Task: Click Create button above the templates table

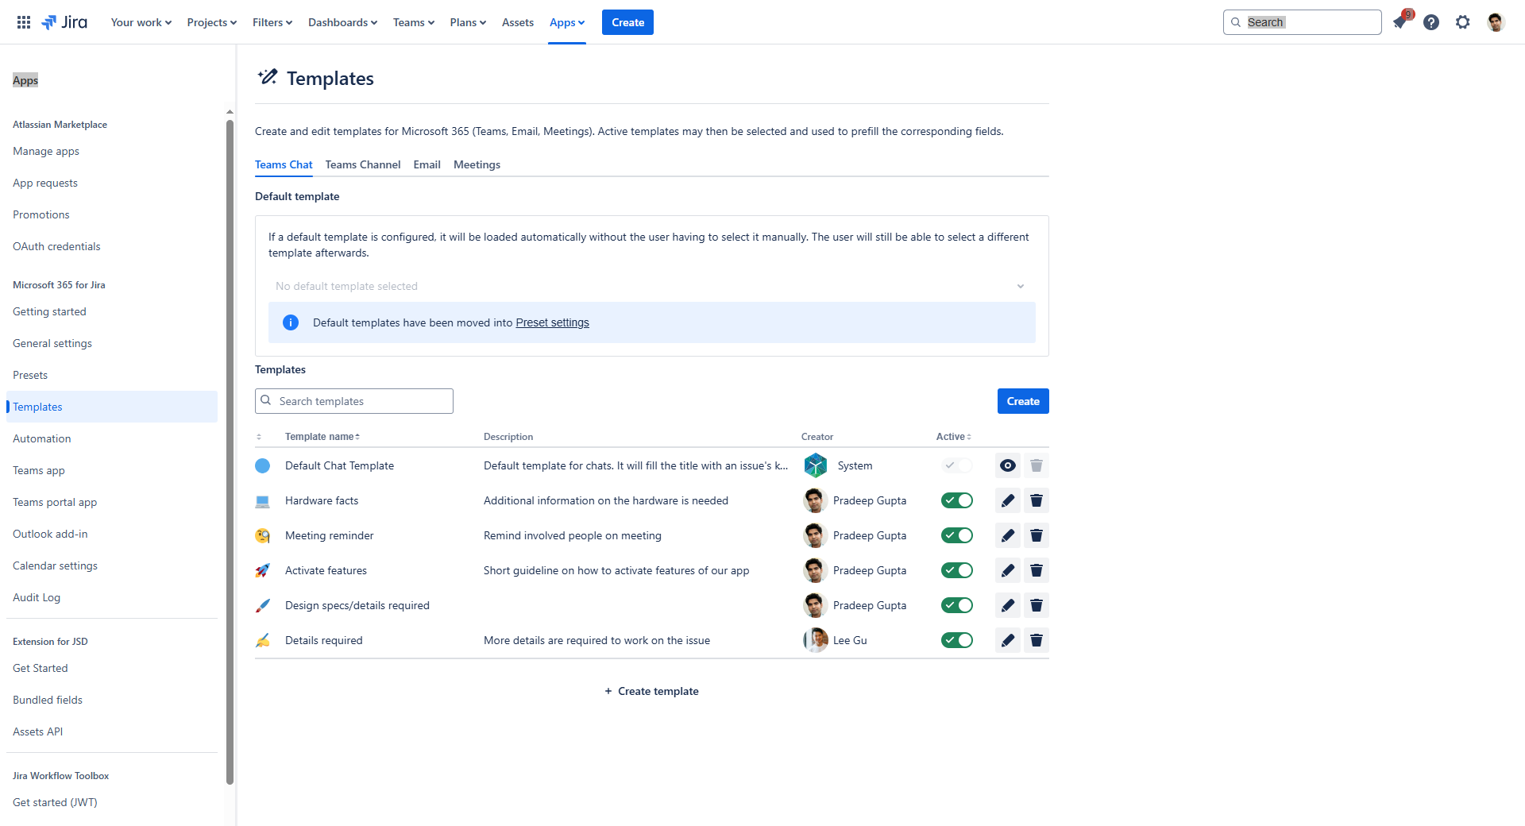Action: [x=1023, y=401]
